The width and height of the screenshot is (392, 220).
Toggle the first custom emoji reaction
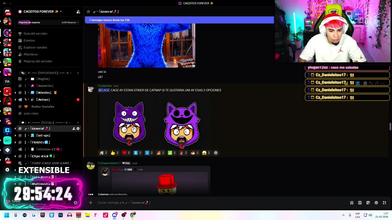[103, 153]
